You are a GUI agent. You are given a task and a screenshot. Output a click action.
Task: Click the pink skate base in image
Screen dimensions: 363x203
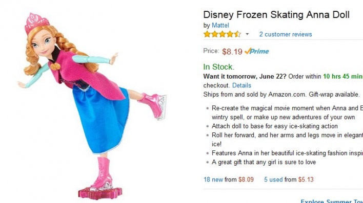[x=100, y=193]
